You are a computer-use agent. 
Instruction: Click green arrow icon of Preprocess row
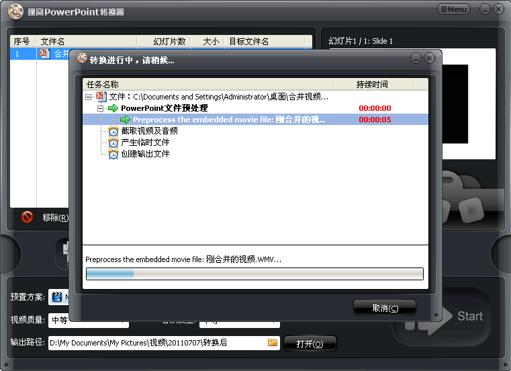(125, 120)
